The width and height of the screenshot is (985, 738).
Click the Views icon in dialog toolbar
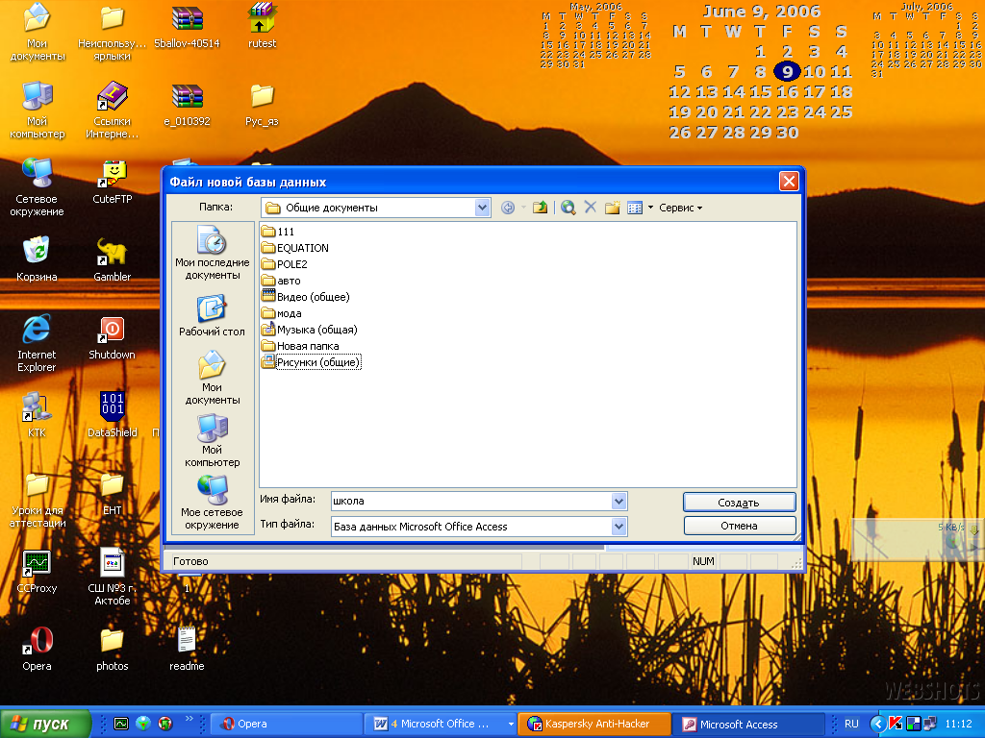(635, 208)
